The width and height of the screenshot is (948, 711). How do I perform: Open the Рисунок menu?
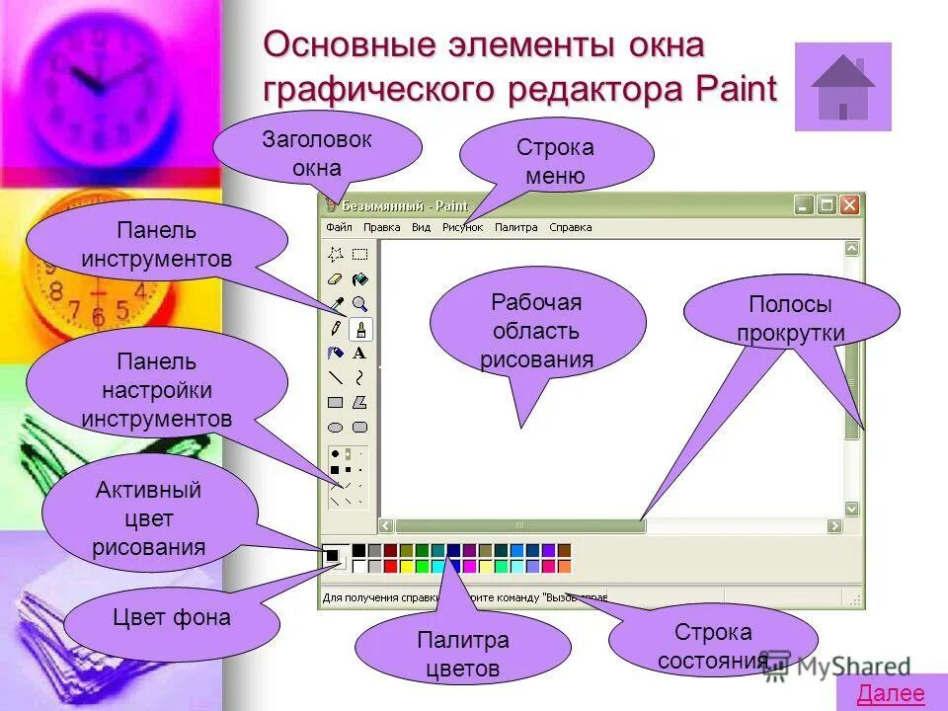(x=462, y=227)
